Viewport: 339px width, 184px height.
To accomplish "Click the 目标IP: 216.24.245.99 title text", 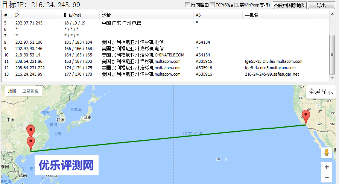I will point(41,5).
